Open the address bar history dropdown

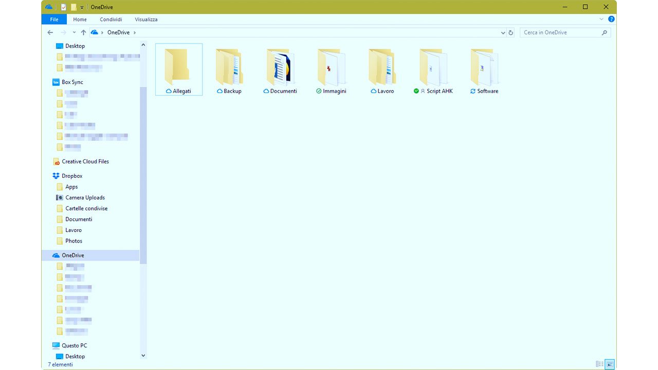(x=503, y=32)
